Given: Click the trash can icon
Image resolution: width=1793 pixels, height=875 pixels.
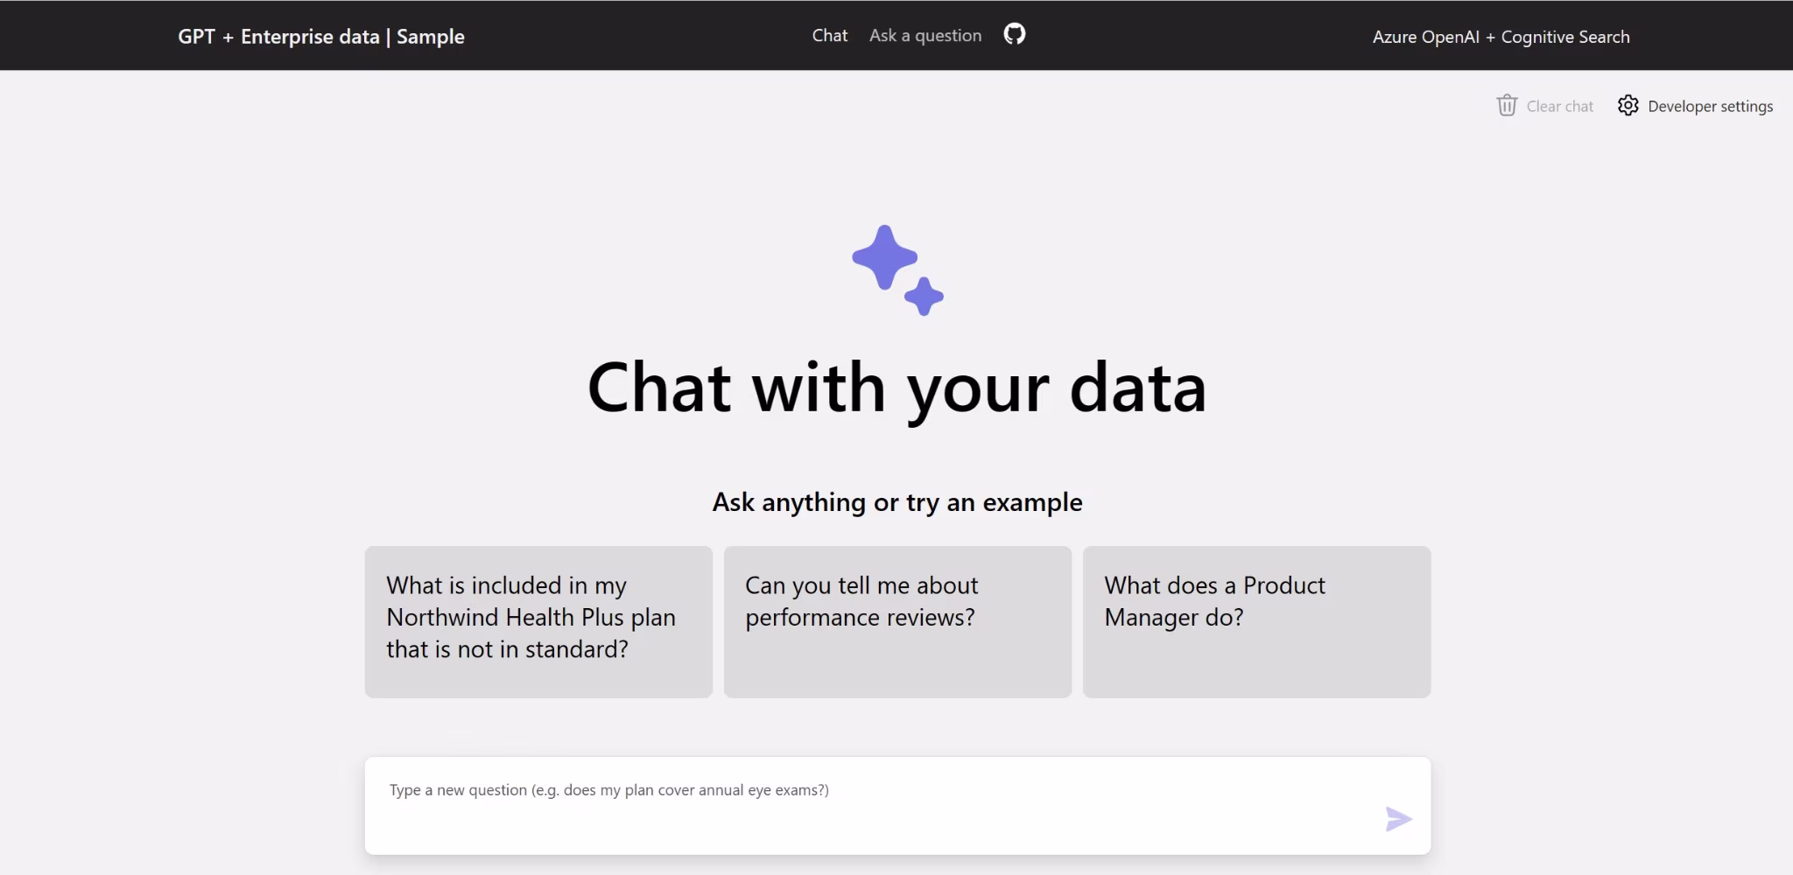Looking at the screenshot, I should [1506, 106].
